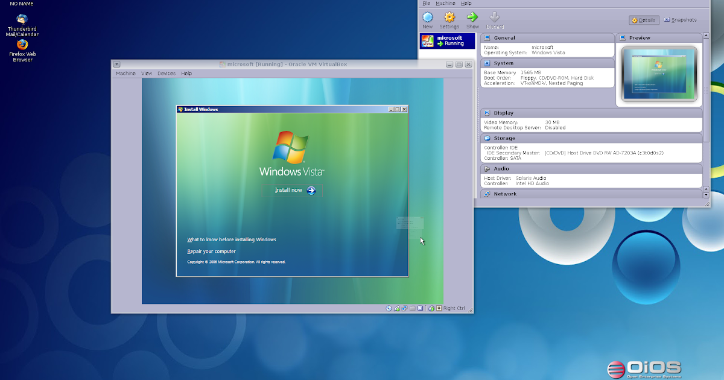724x380 pixels.
Task: Click the Display section header title
Action: pos(504,113)
